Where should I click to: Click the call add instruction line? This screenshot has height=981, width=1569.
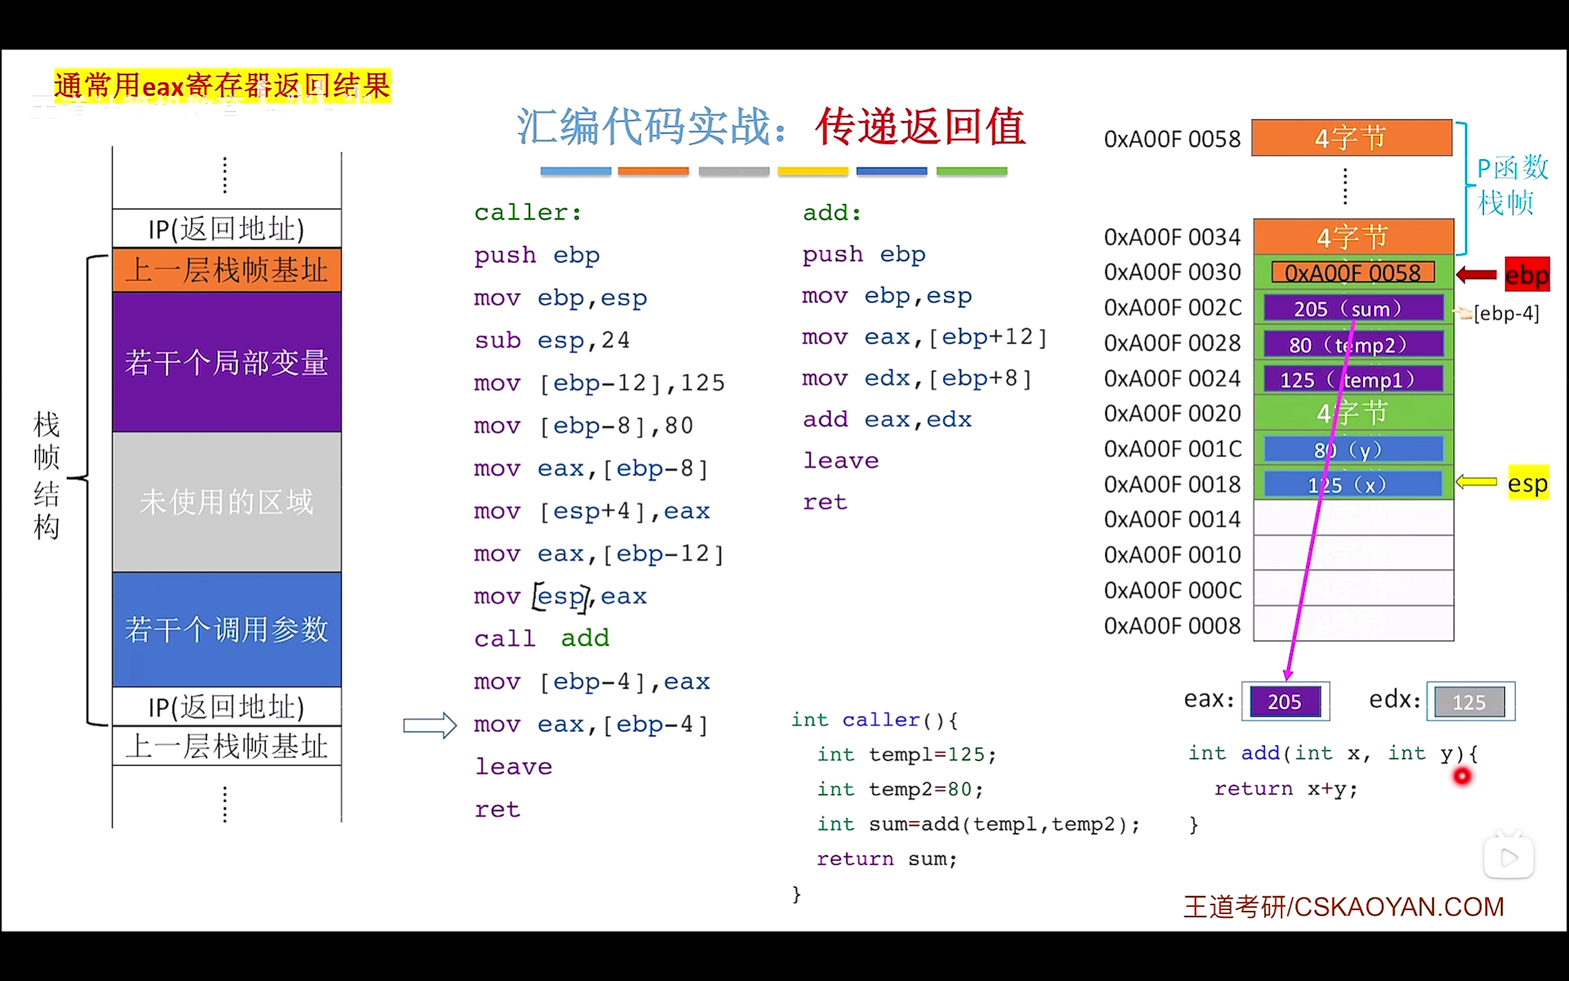[541, 638]
